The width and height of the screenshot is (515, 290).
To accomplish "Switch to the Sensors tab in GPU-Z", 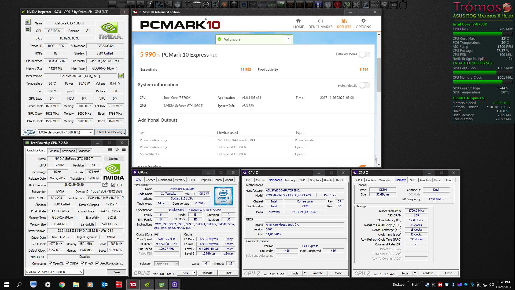I will 53,151.
